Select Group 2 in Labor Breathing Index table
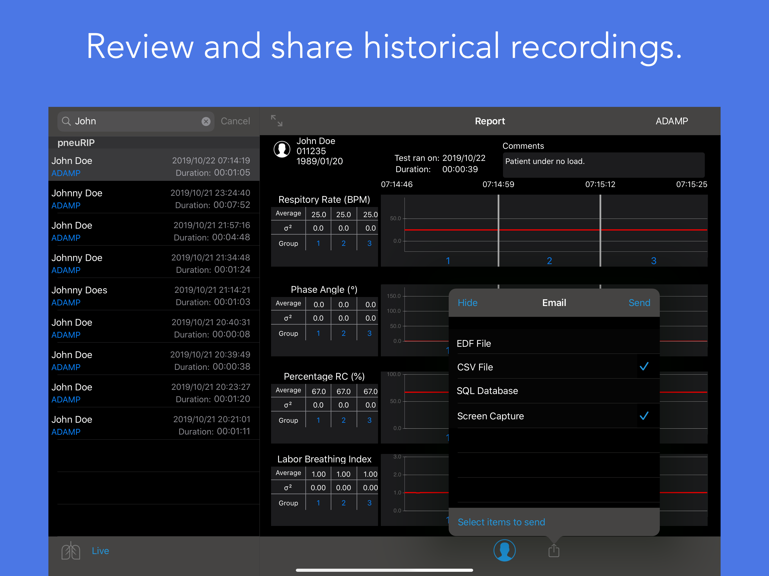 click(x=343, y=503)
